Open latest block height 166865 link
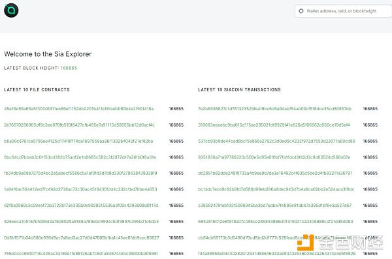The width and height of the screenshot is (392, 259). pyautogui.click(x=69, y=68)
